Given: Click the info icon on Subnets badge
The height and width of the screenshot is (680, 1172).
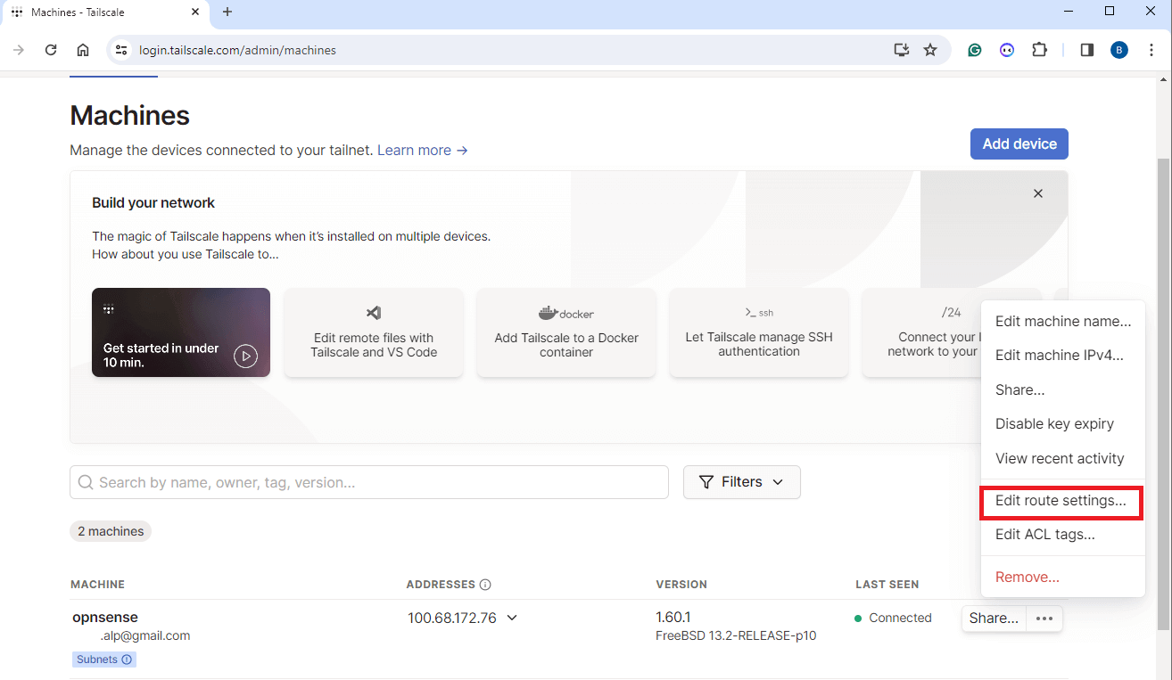Looking at the screenshot, I should [127, 660].
